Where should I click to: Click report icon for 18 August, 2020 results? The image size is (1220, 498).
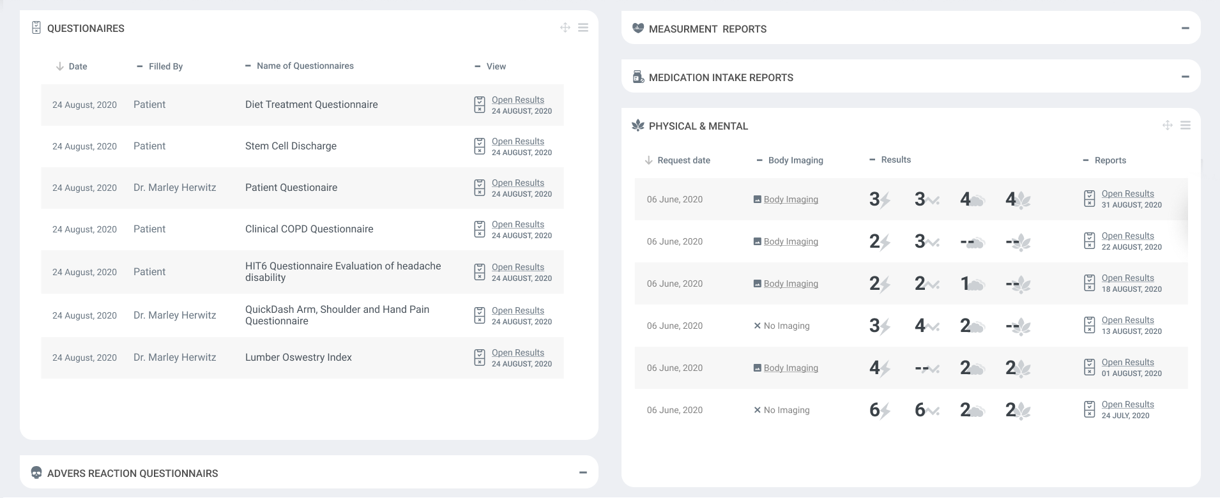pos(1090,283)
